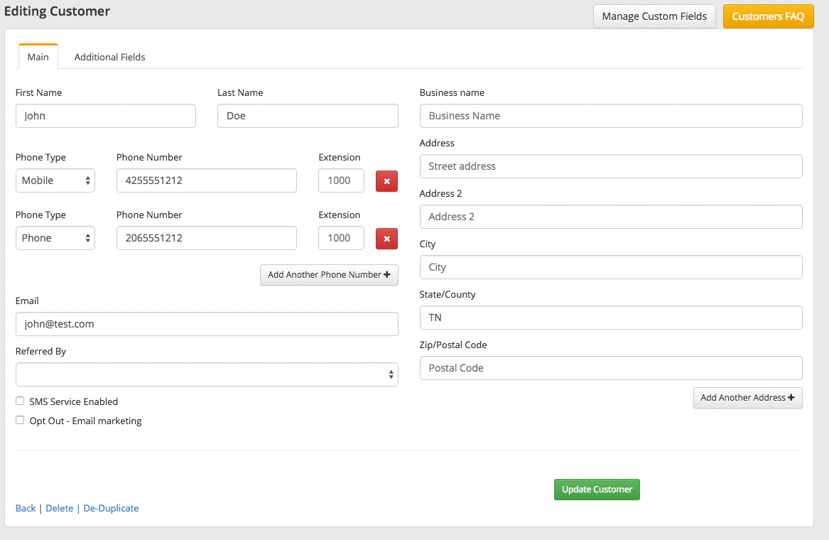829x540 pixels.
Task: Focus the Business name field
Action: (x=611, y=116)
